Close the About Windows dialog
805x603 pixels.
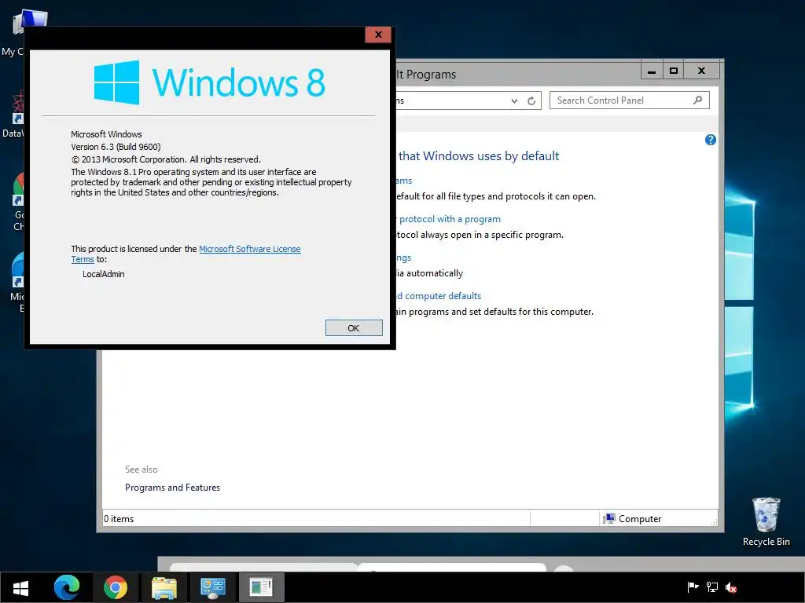378,35
